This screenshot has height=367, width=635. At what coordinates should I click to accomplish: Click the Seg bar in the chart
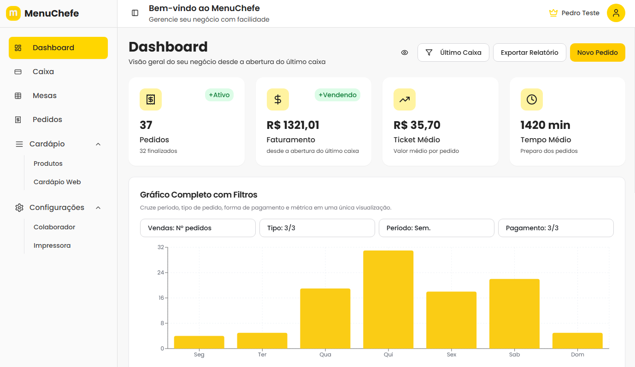(x=199, y=342)
